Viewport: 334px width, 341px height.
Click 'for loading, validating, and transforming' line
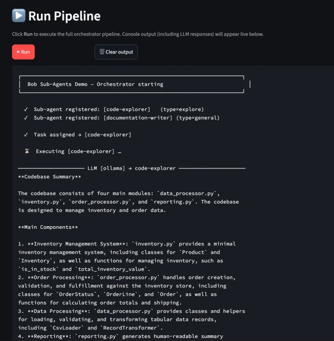117,319
